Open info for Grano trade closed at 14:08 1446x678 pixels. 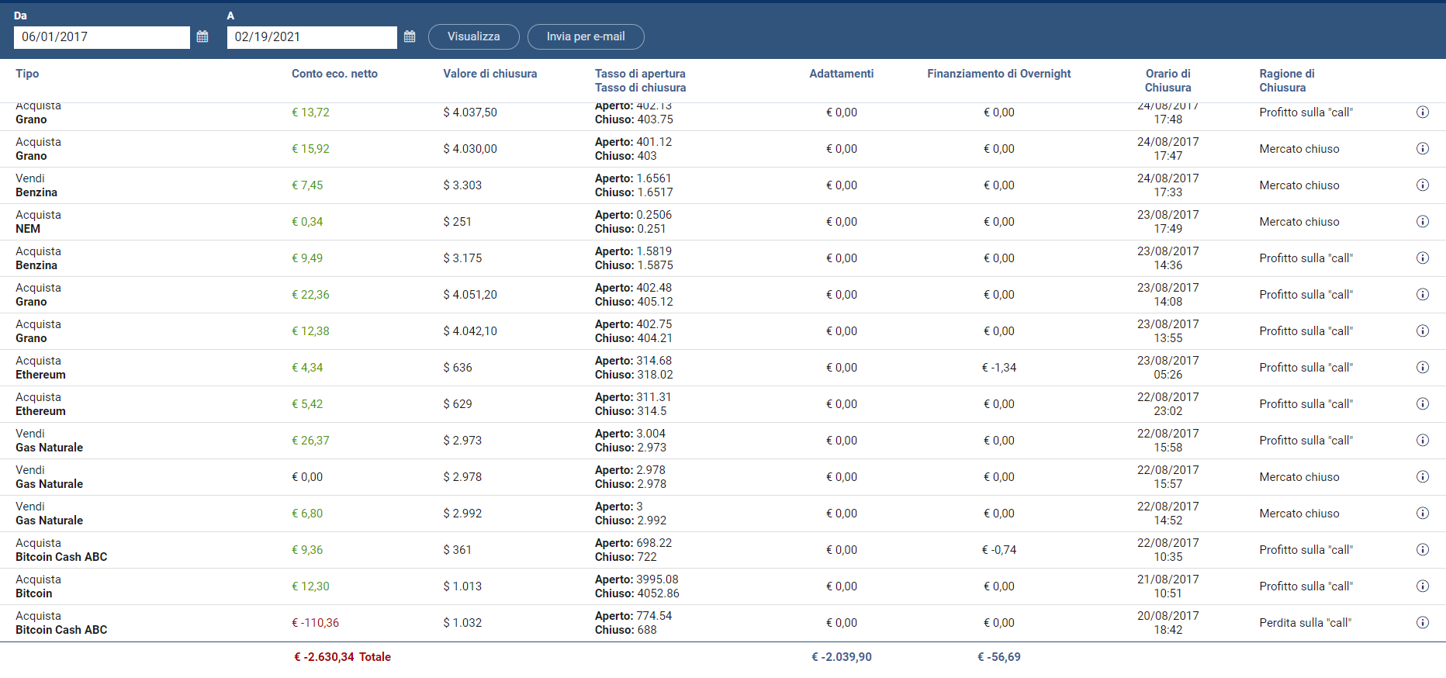pyautogui.click(x=1423, y=295)
